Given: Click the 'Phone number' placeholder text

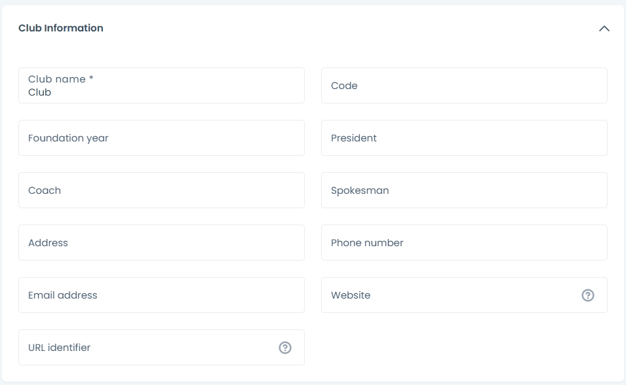Looking at the screenshot, I should click(x=367, y=243).
